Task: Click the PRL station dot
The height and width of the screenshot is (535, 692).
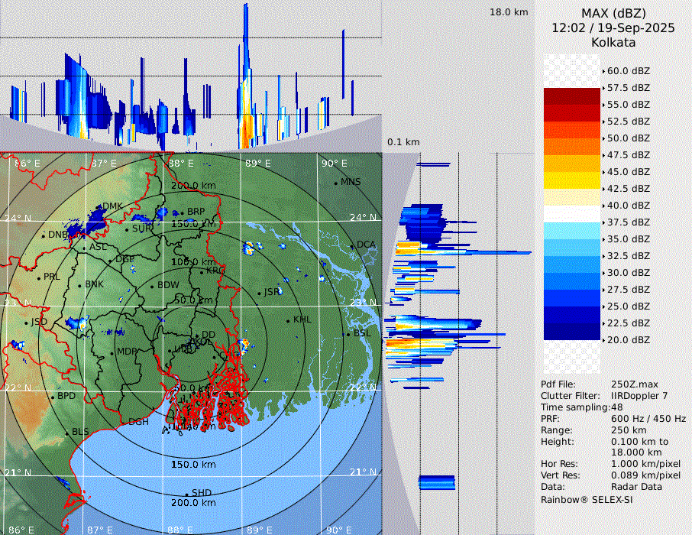Action: tap(39, 277)
